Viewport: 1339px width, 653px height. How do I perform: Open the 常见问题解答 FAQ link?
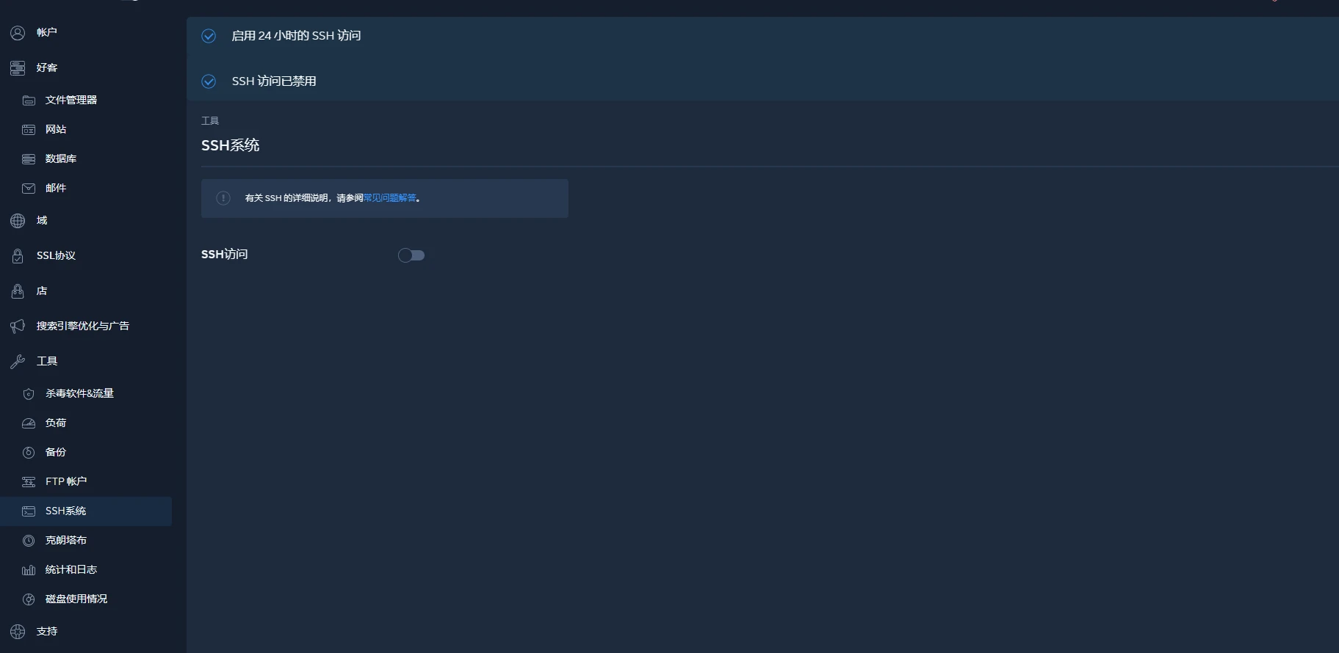click(389, 198)
